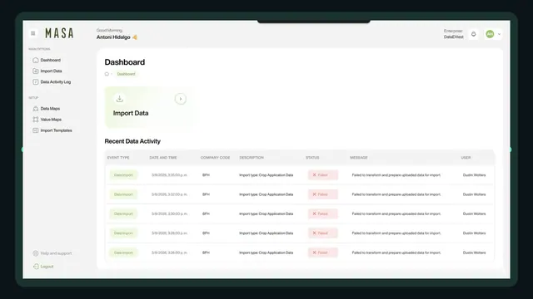533x299 pixels.
Task: Select the 3:35:00 p.m. timestamp cell
Action: pyautogui.click(x=169, y=175)
